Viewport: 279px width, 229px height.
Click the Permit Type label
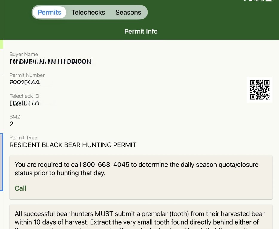(23, 138)
